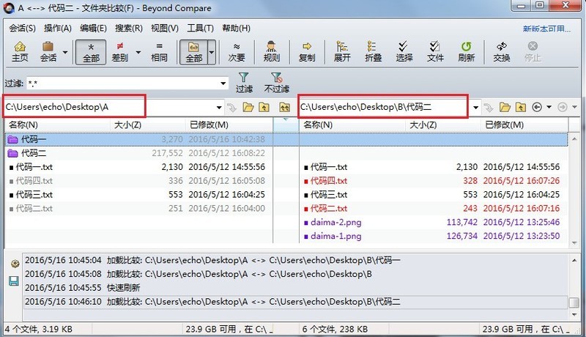Open the 过滤 field dropdown arrow
This screenshot has width=586, height=337.
223,83
